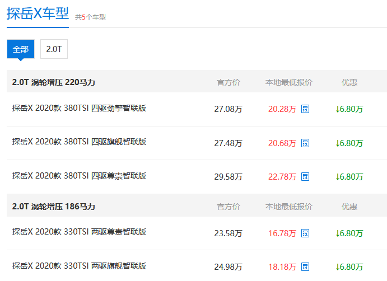Screen dimensions: 387x281
Task: Click the 18.18万 local lowest price
Action: tap(282, 266)
